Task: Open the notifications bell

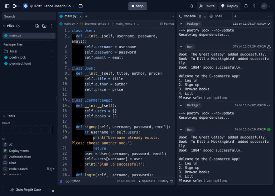Action: (246, 6)
